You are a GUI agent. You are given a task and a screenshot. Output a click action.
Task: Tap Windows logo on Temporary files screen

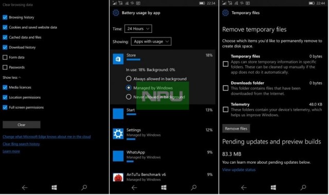pos(273,187)
